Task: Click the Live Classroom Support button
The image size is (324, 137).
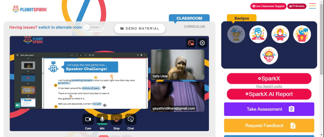Action: pos(268,6)
